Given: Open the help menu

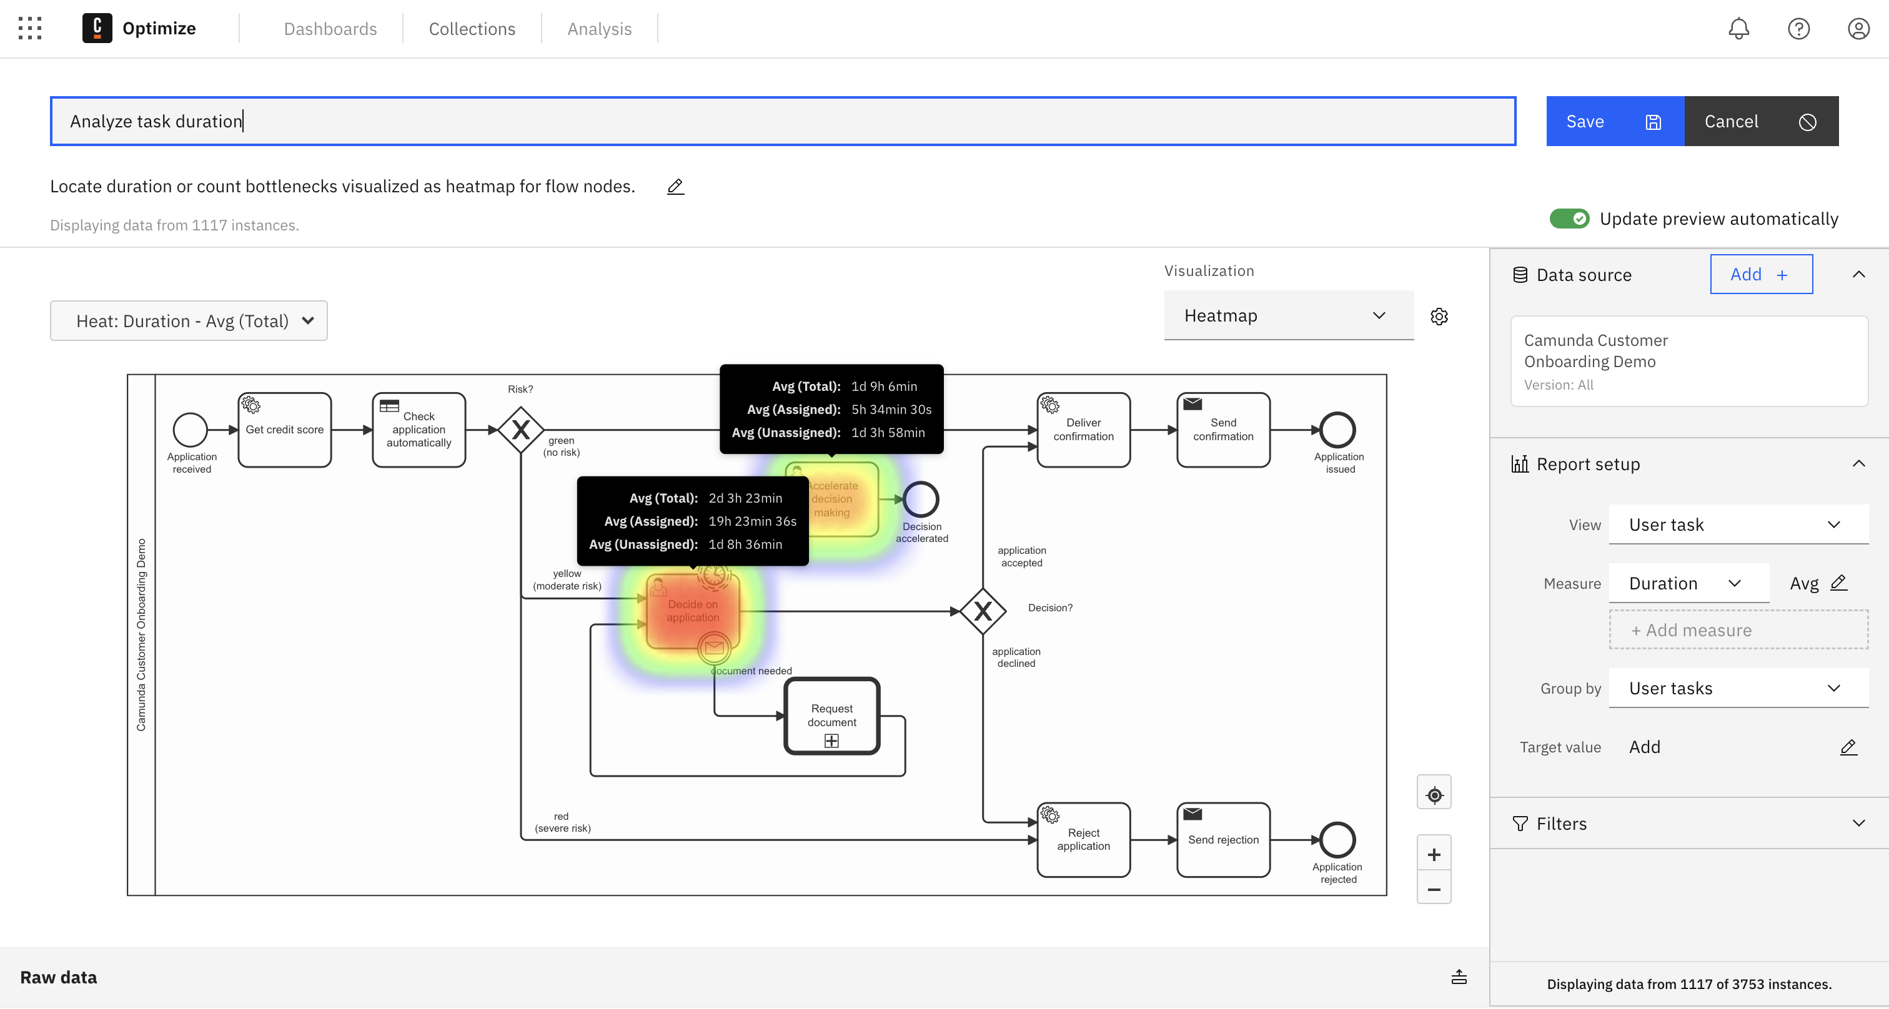Looking at the screenshot, I should click(1798, 29).
